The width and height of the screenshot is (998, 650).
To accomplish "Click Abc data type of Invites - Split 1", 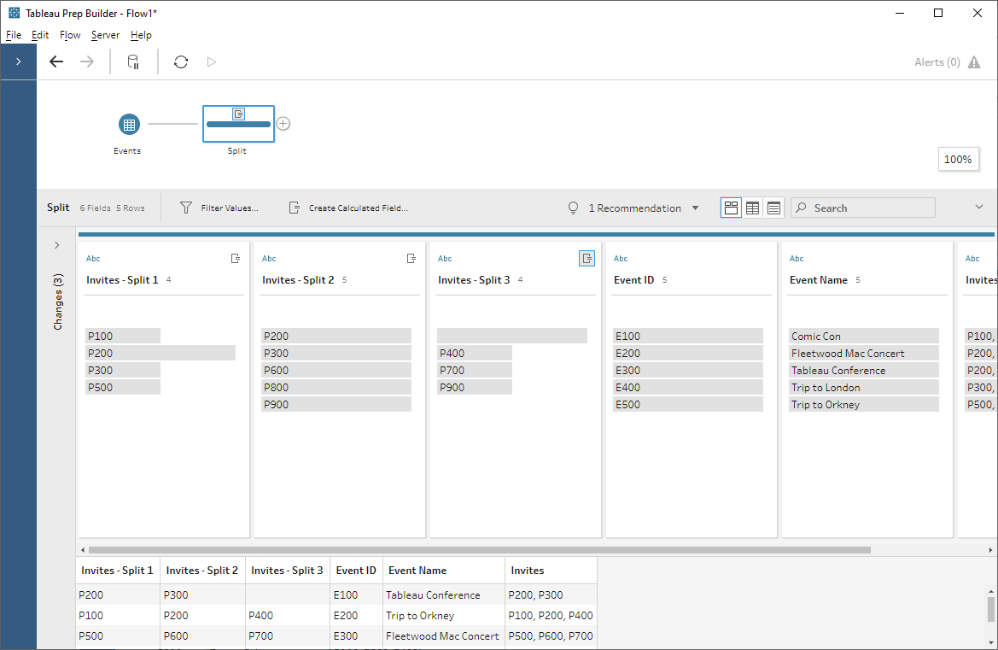I will (93, 259).
